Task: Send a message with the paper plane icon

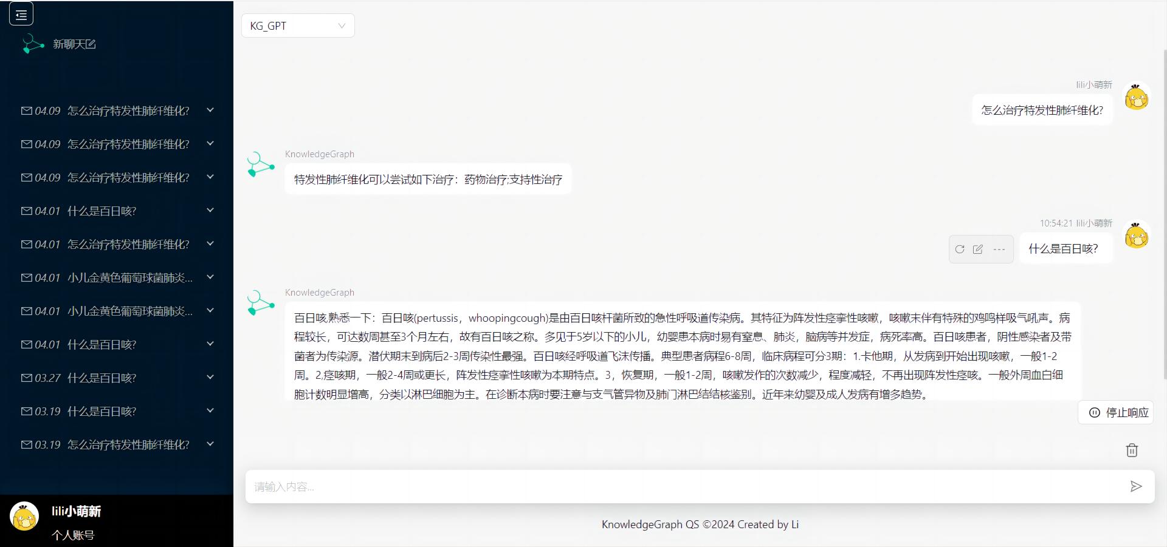Action: tap(1135, 486)
